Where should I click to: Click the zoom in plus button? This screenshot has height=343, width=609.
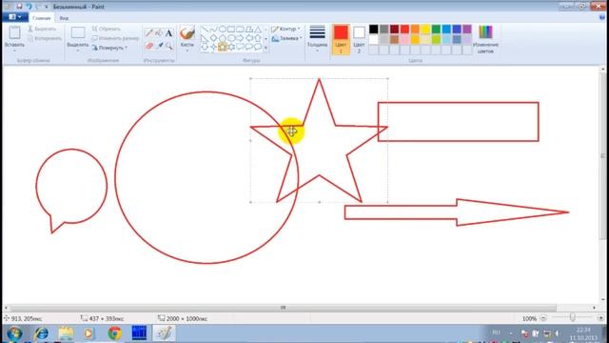[600, 318]
